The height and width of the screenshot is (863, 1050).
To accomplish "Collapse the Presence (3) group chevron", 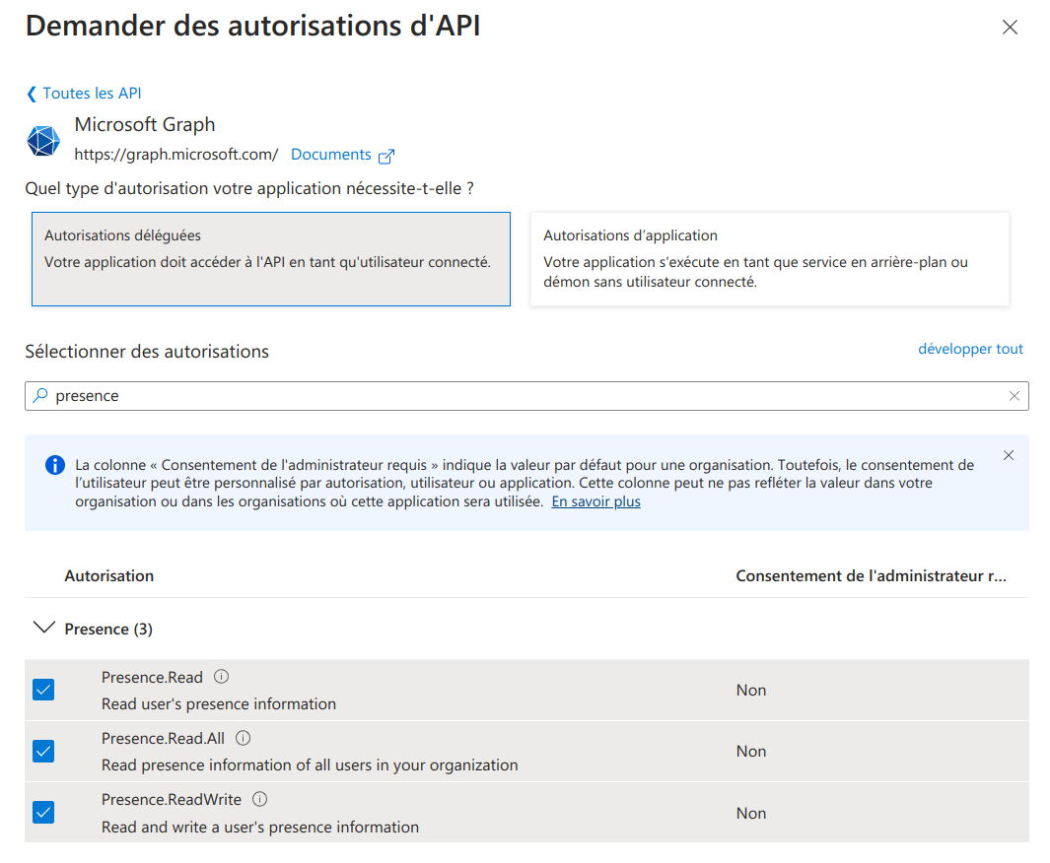I will pyautogui.click(x=44, y=628).
